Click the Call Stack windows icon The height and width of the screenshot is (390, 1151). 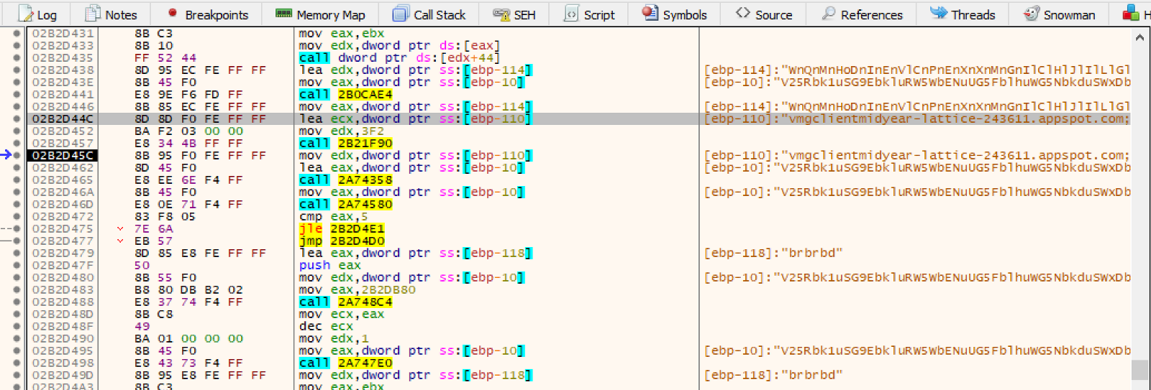pyautogui.click(x=400, y=14)
